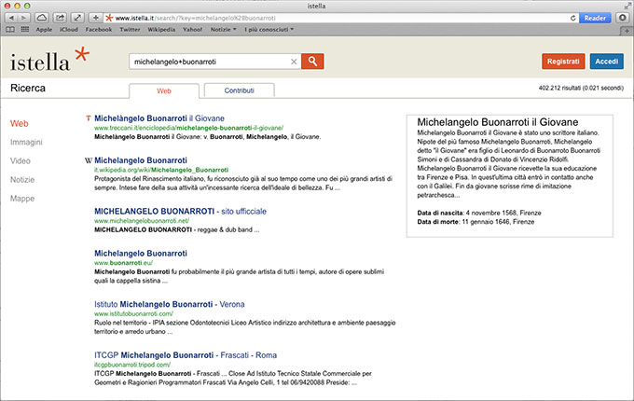Image resolution: width=634 pixels, height=401 pixels.
Task: Open Michelàngelo Buonarroti il Giovane result
Action: coord(159,118)
